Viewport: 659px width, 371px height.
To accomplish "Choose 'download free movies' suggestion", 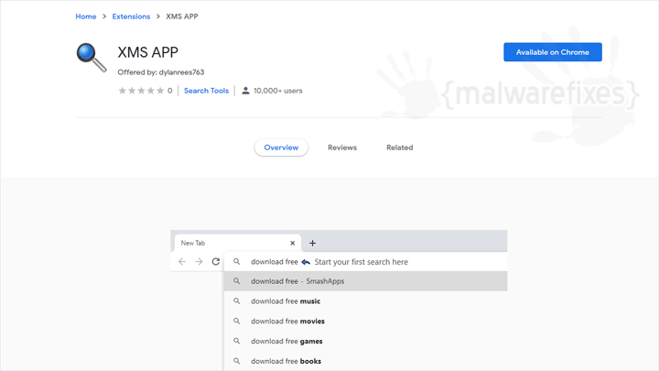I will coord(365,321).
